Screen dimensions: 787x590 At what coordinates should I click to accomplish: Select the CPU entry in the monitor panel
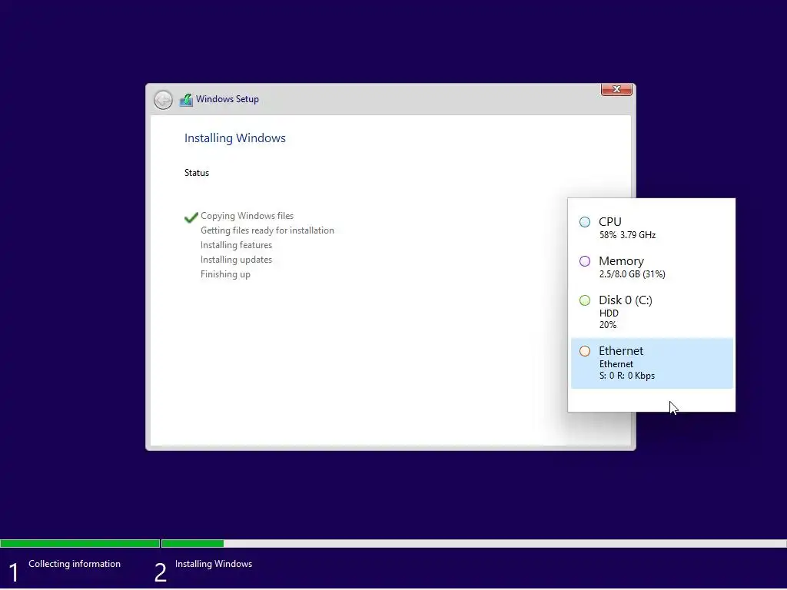652,227
